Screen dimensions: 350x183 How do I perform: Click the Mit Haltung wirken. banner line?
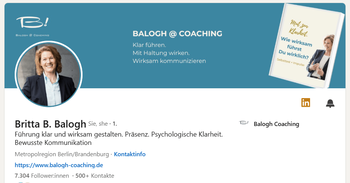161,52
